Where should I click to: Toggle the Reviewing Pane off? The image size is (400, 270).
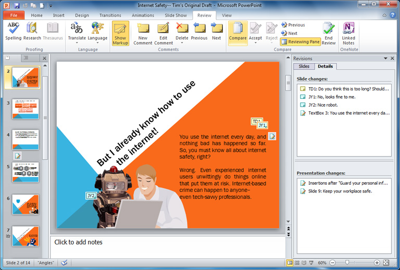pos(300,42)
